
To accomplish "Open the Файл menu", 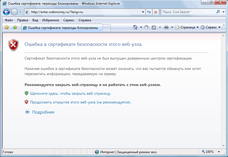I will 9,20.
